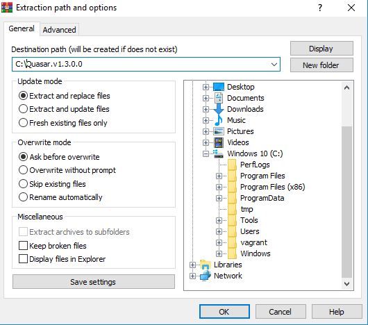Click the Network globe icon
Viewport: 368px width, 325px height.
[206, 276]
